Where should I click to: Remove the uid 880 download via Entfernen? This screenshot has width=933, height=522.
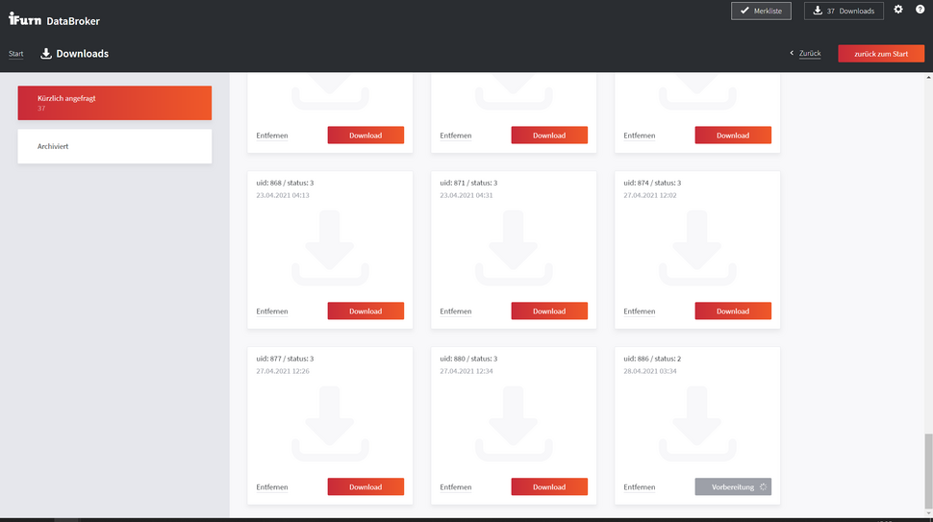[456, 487]
